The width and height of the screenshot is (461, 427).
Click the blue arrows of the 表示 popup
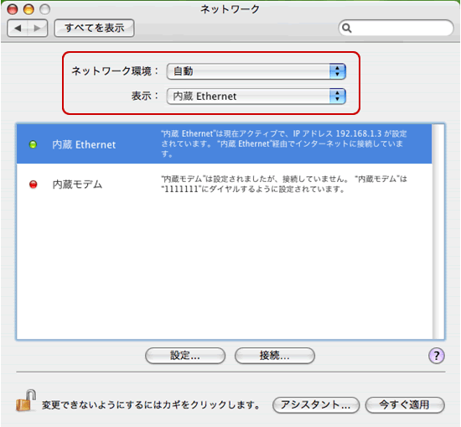tap(337, 96)
